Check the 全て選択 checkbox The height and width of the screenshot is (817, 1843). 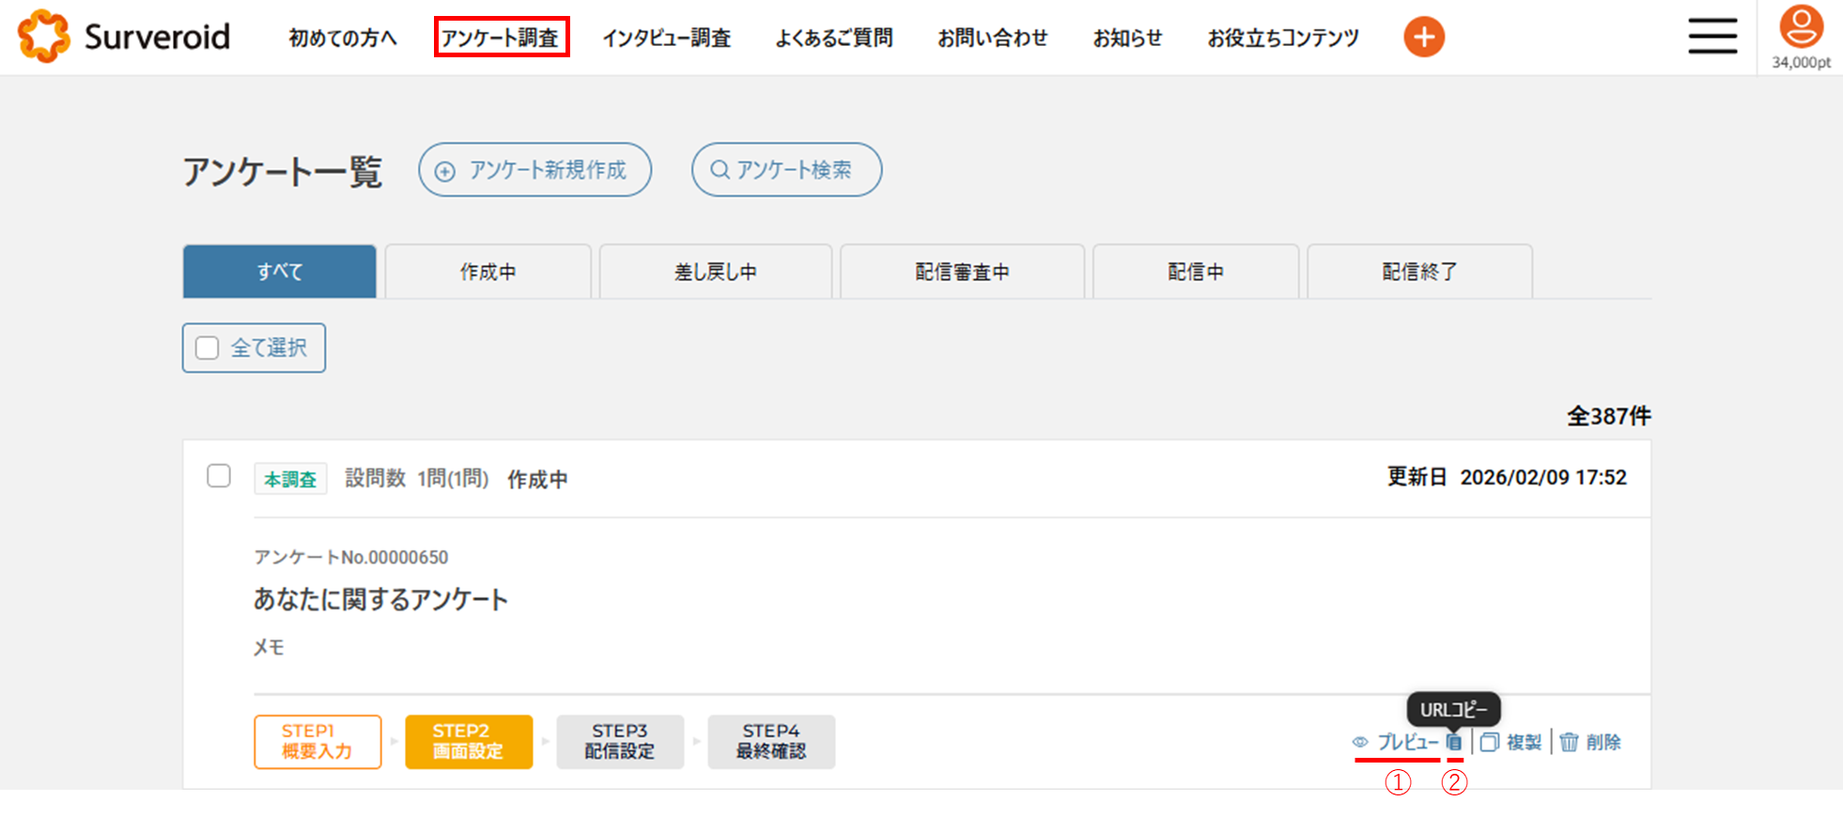click(208, 348)
